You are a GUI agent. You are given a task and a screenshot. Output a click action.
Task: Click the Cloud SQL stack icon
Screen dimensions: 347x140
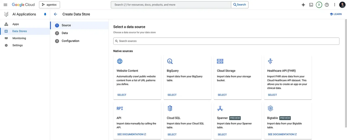(170, 108)
